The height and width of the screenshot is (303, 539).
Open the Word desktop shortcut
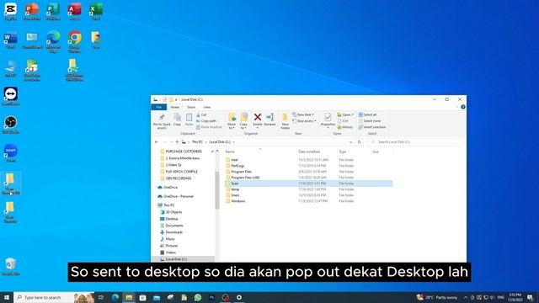click(11, 40)
